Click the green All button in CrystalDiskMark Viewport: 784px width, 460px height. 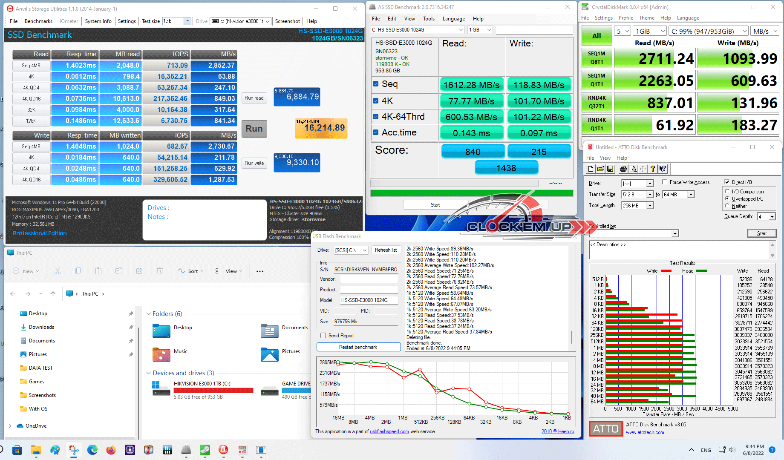(597, 36)
